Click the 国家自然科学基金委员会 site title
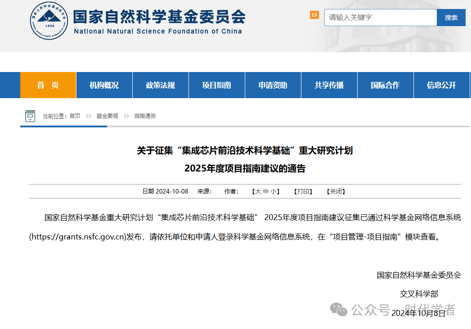 pos(160,17)
